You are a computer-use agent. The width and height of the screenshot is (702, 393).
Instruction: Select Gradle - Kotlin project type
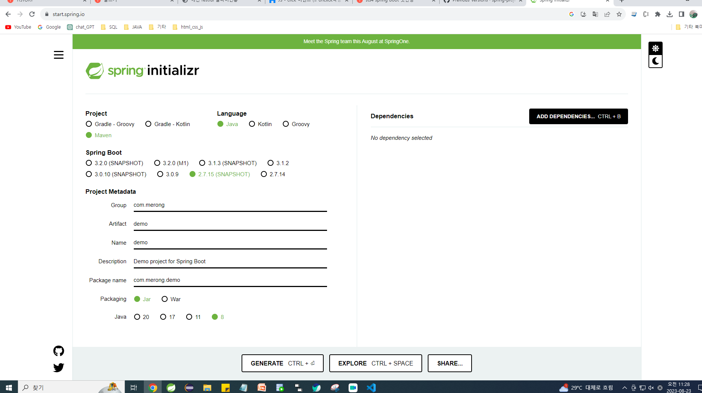pyautogui.click(x=168, y=124)
